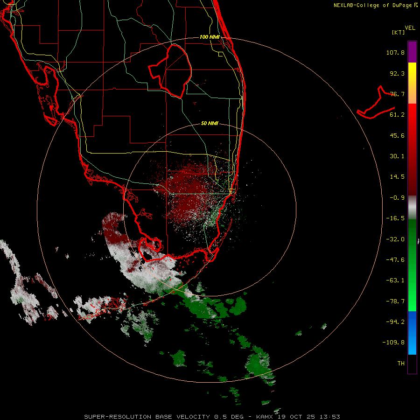Select the 14.5 legend value

pos(397,177)
